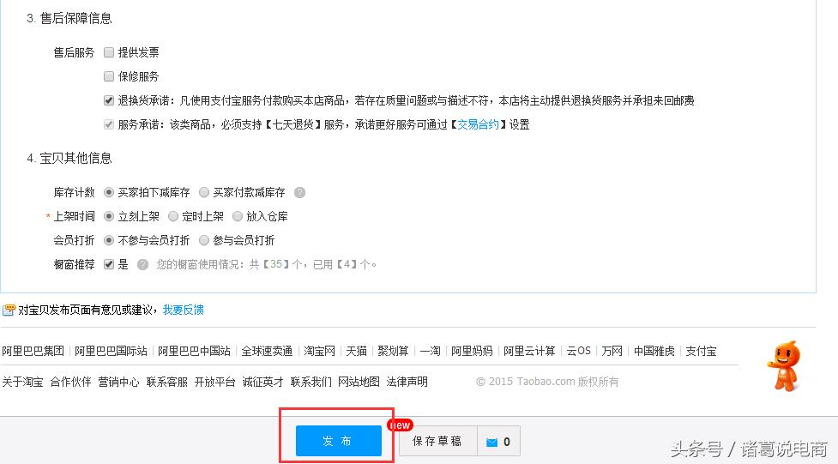The height and width of the screenshot is (464, 838).
Task: Select 买家拍下减库存 radio option
Action: 109,192
